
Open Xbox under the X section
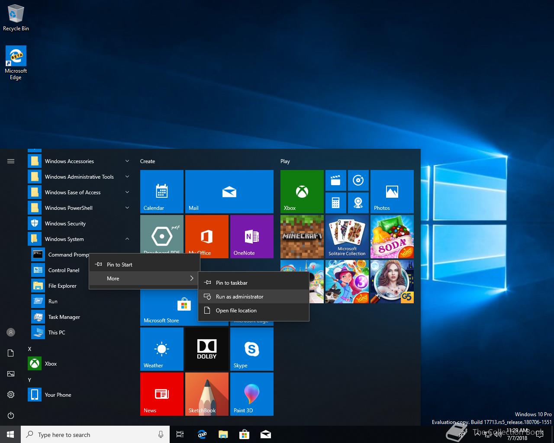tap(81, 363)
